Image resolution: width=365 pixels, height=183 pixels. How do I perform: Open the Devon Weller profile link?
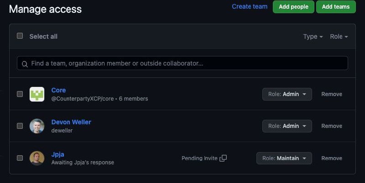click(x=71, y=122)
